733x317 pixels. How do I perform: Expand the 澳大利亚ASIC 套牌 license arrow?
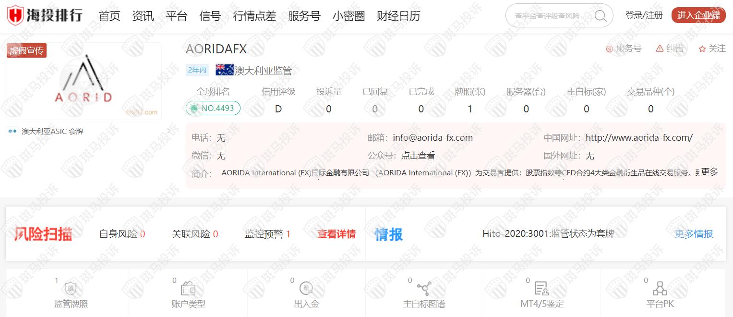pos(168,131)
